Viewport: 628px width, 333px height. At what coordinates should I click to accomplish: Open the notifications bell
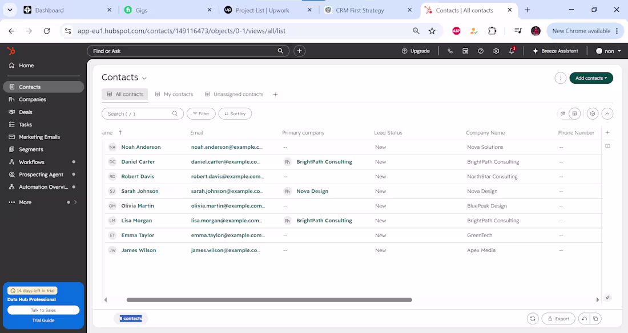coord(512,51)
